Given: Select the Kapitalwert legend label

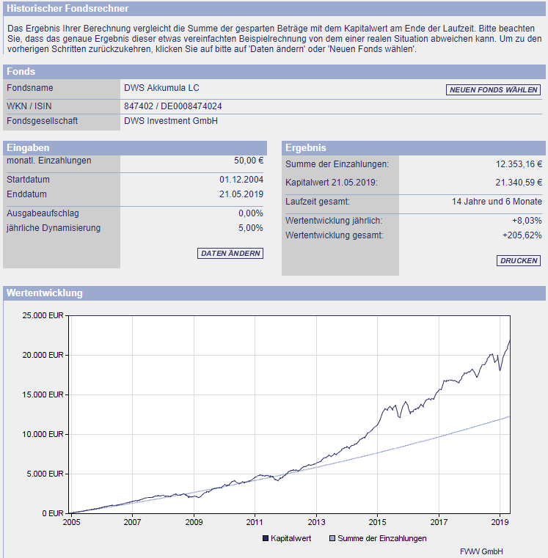Looking at the screenshot, I should click(x=291, y=538).
